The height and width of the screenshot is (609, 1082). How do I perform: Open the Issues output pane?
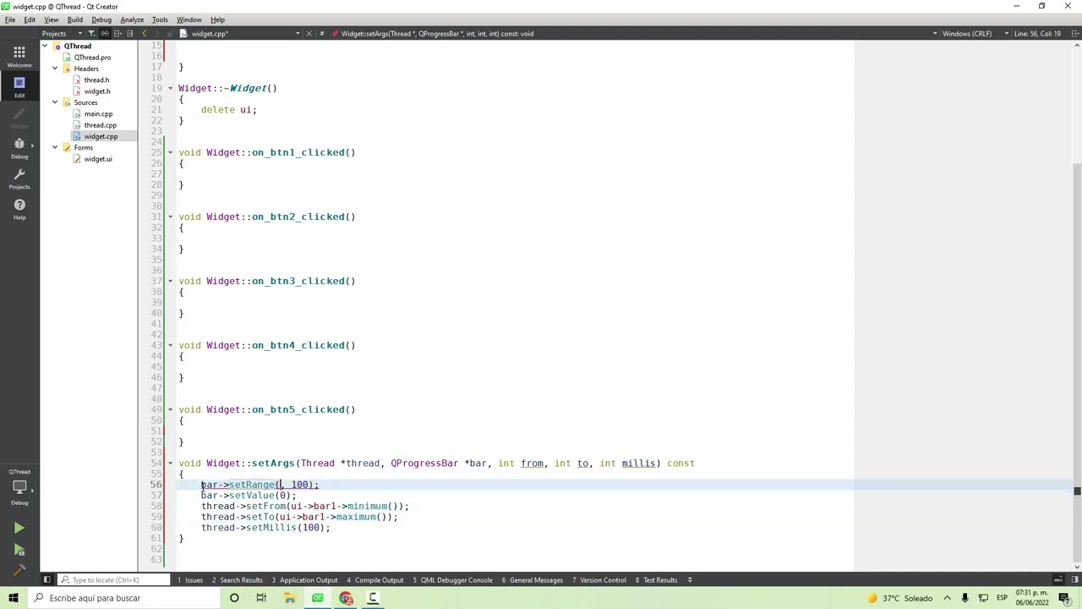190,580
